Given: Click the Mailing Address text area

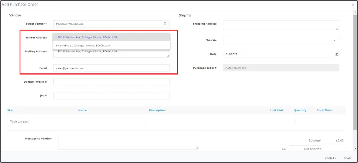Looking at the screenshot, I should [x=112, y=54].
